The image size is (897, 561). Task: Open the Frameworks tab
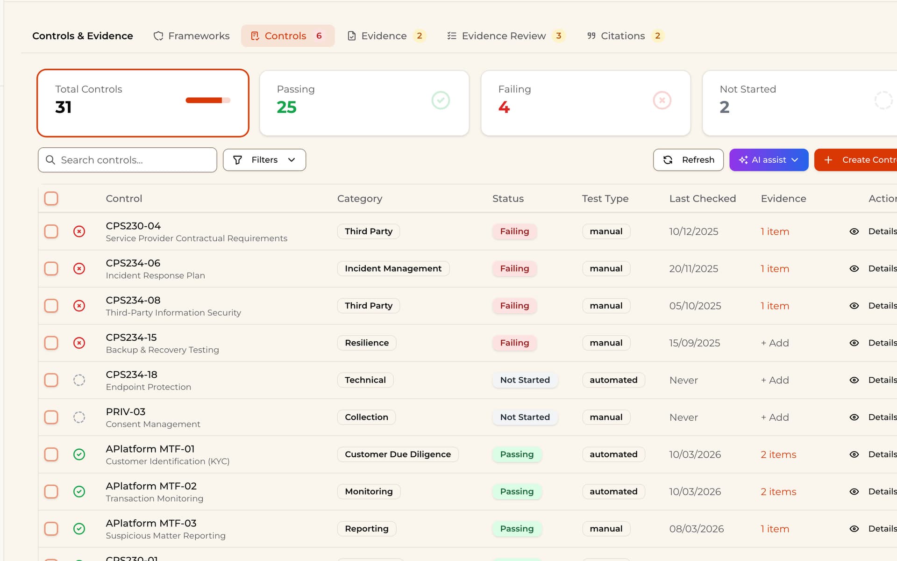[192, 36]
